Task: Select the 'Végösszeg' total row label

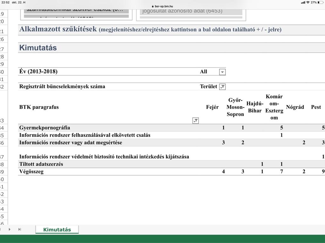Action: 31,171
